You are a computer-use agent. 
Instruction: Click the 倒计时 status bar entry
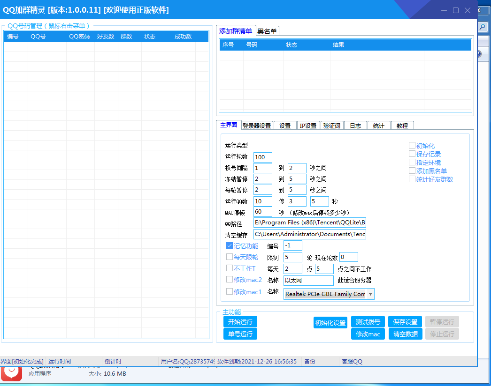[x=113, y=362]
